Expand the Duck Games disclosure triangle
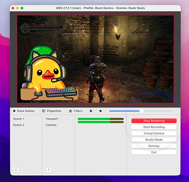This screenshot has width=189, height=182. [x=14, y=111]
